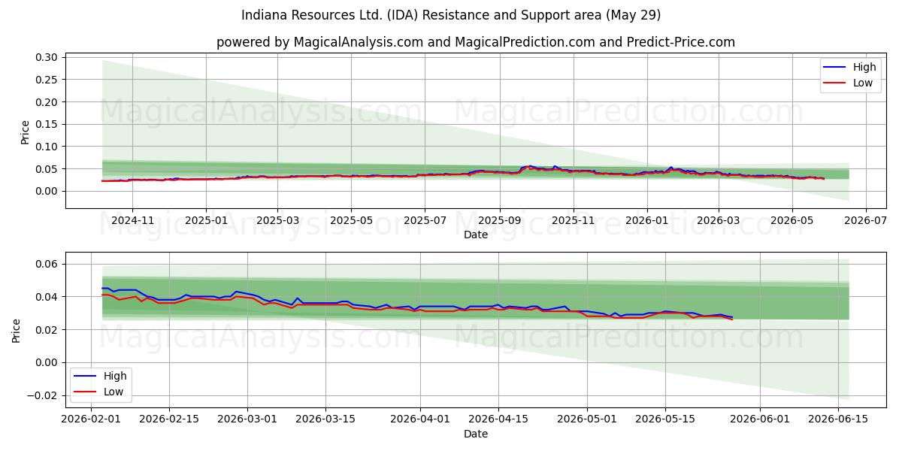Click the 'powered by MagicalAnalysis.com' subtitle
This screenshot has height=451, width=902.
[x=476, y=42]
